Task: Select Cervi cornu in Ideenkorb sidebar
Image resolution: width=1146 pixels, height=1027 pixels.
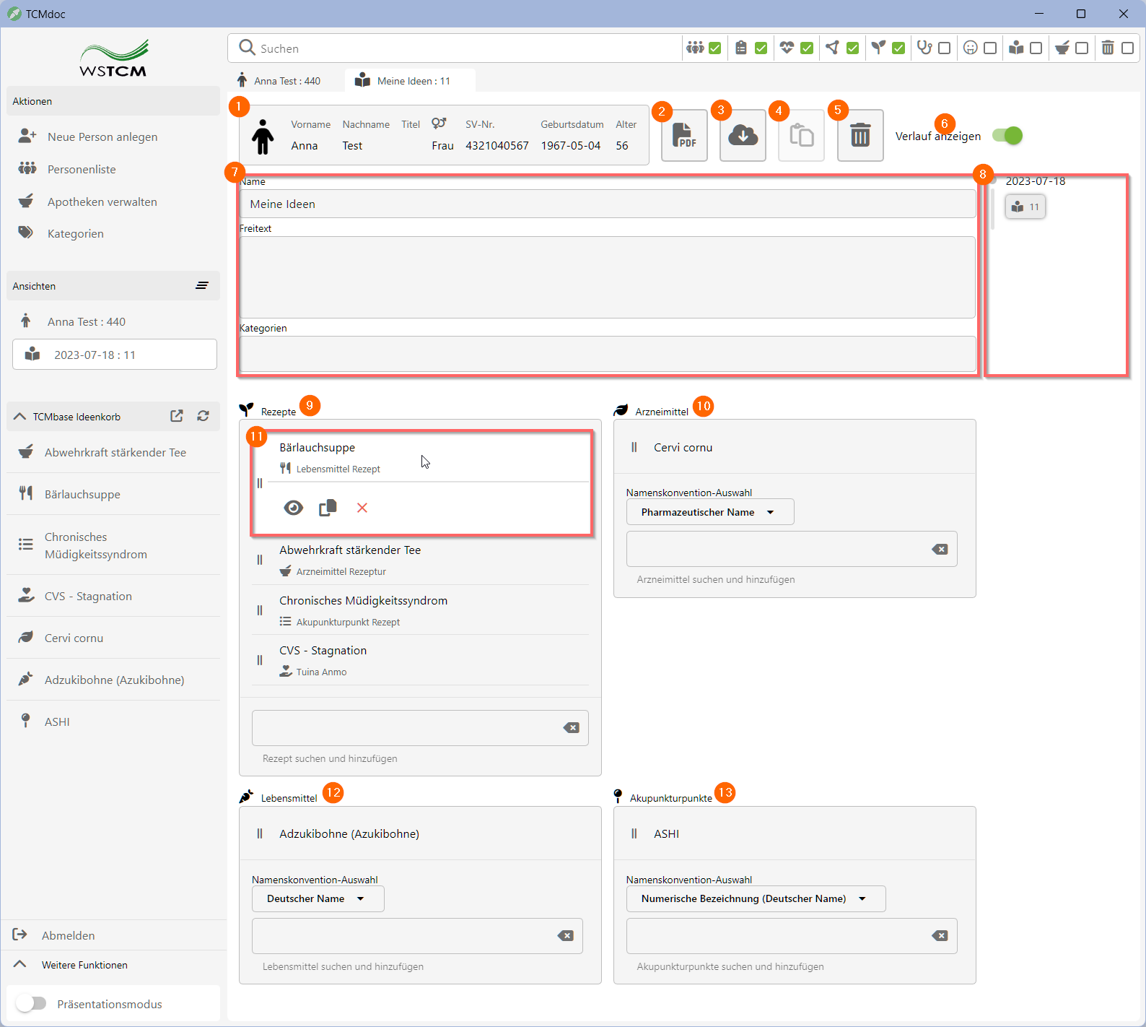Action: (115, 638)
